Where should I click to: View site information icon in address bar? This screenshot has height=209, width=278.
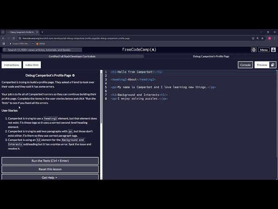pyautogui.click(x=20, y=38)
